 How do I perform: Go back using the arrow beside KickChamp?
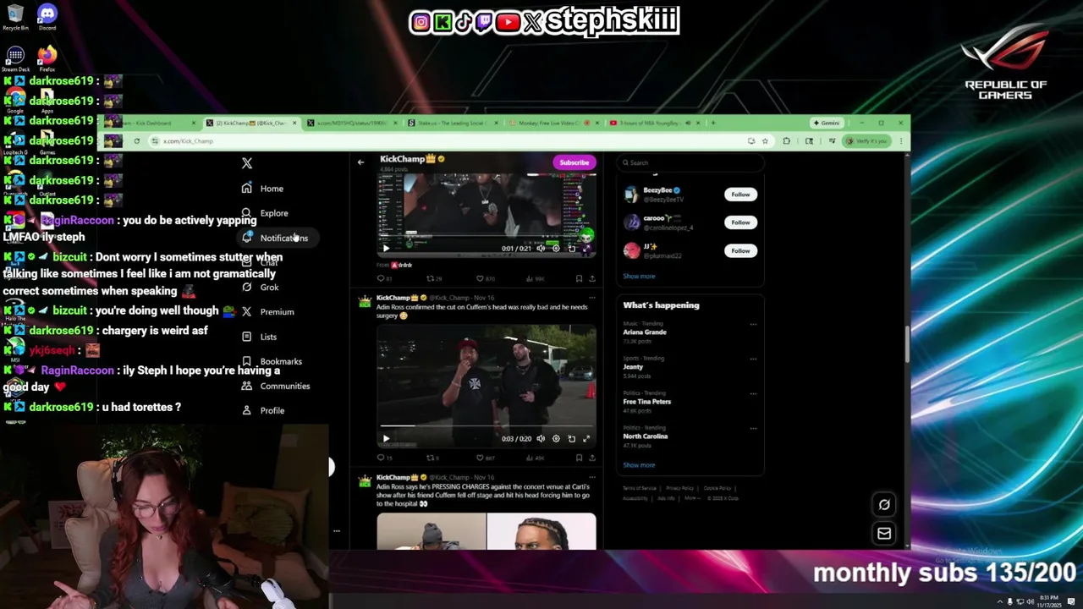361,162
